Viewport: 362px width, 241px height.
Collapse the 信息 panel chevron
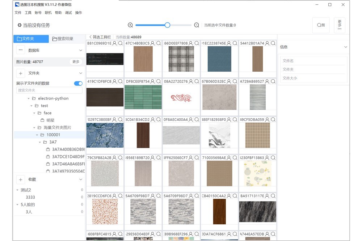click(345, 47)
